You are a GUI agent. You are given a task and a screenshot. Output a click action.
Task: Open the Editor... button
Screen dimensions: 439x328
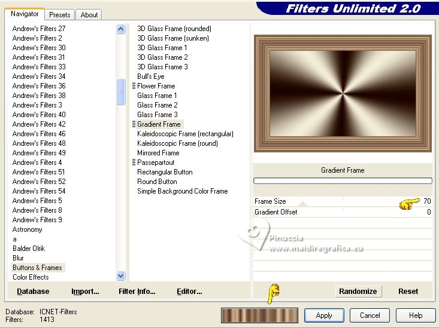click(189, 292)
